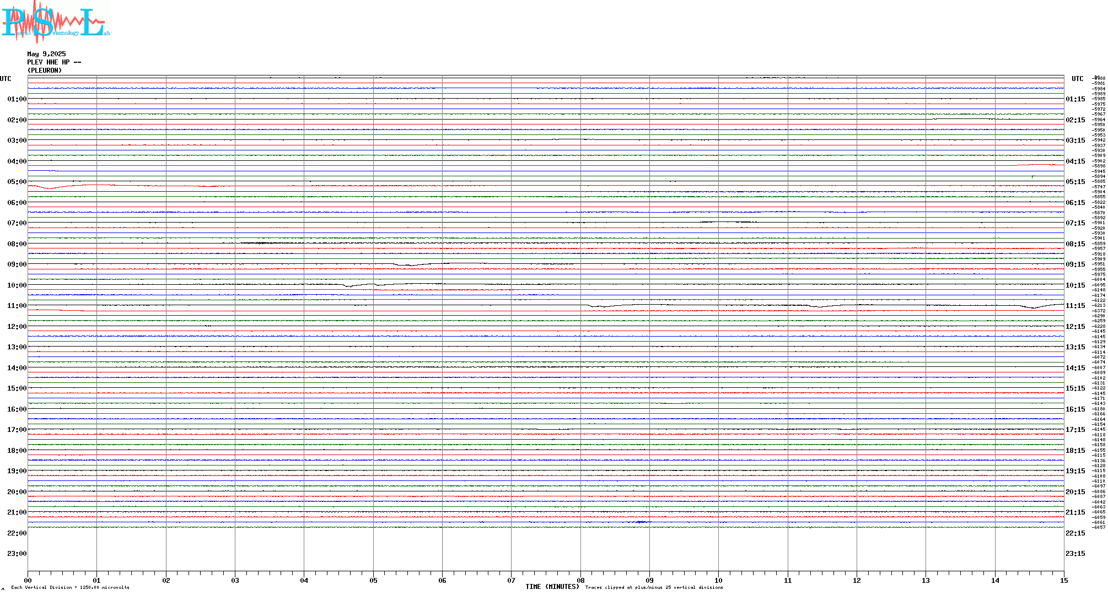Click the PSL Seismology Lab logo

pyautogui.click(x=56, y=21)
